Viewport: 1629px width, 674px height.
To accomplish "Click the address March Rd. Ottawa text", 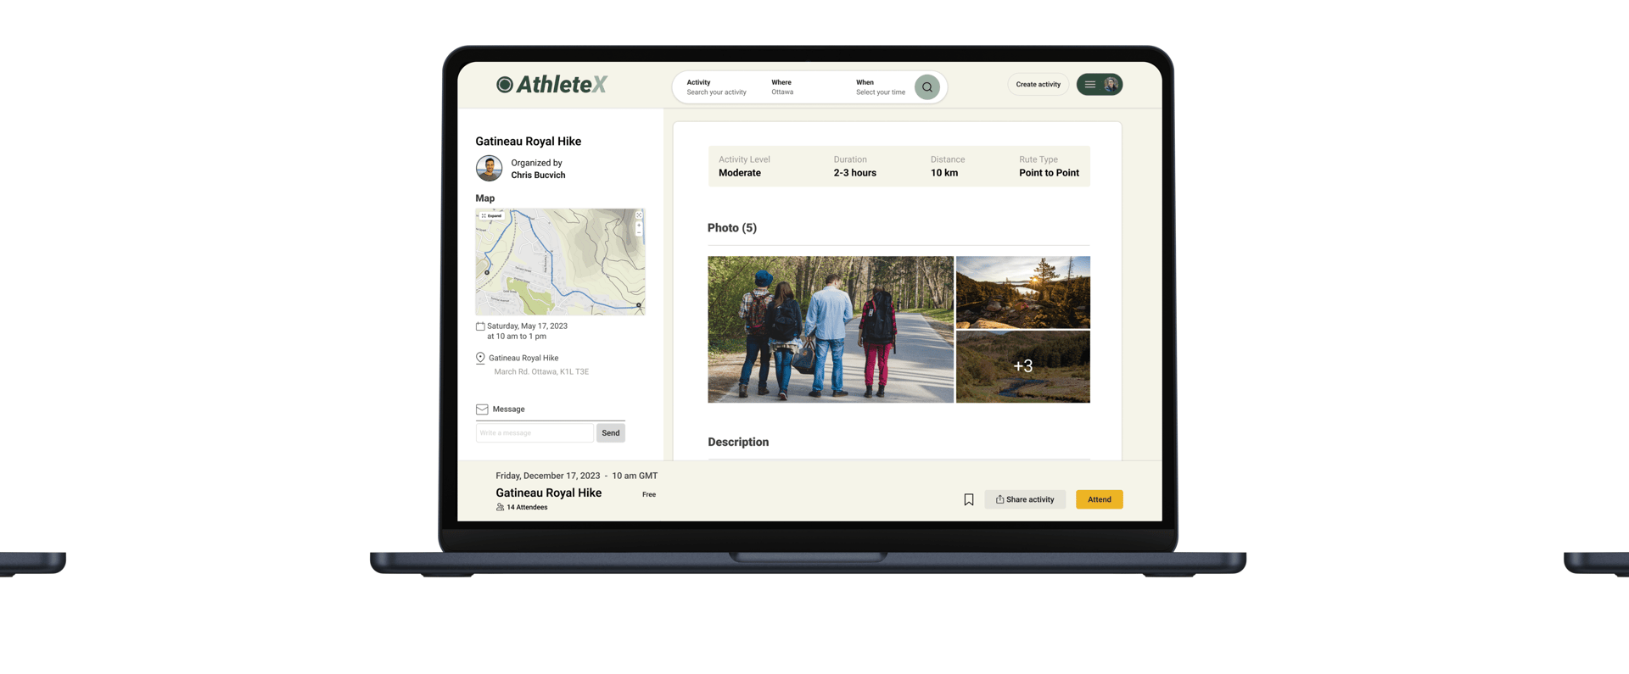I will point(541,371).
